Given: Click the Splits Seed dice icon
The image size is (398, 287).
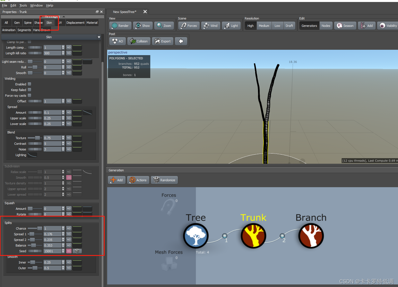Looking at the screenshot, I should (77, 251).
